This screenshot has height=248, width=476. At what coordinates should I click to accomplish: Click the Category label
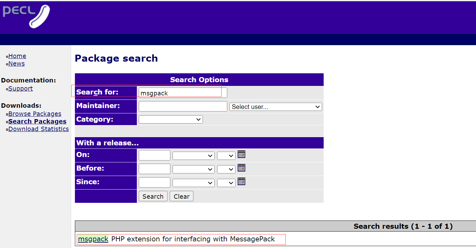point(95,119)
